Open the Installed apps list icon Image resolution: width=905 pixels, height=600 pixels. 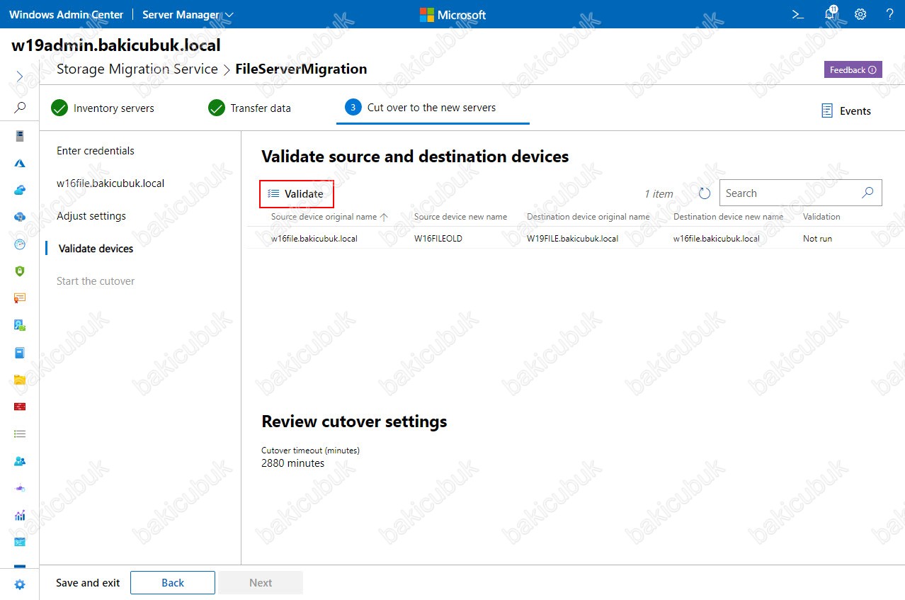(20, 434)
